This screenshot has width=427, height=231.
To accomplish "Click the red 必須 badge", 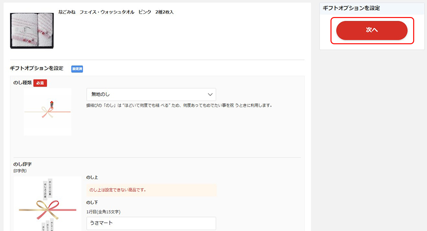I will click(40, 83).
